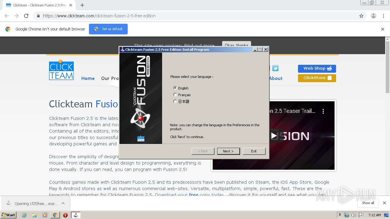Open the YouTube video options menu

[323, 111]
